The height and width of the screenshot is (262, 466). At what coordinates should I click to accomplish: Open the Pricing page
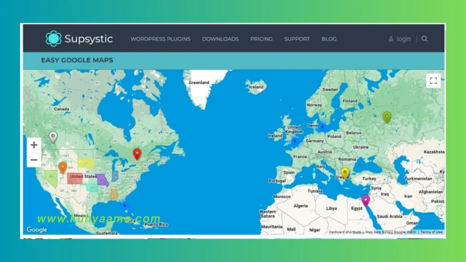click(261, 39)
